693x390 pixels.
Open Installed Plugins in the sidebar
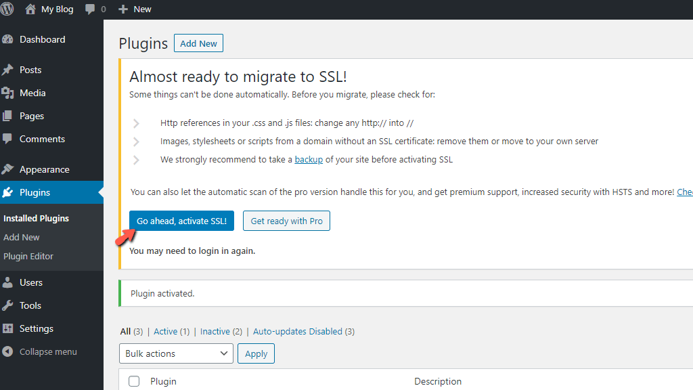35,218
